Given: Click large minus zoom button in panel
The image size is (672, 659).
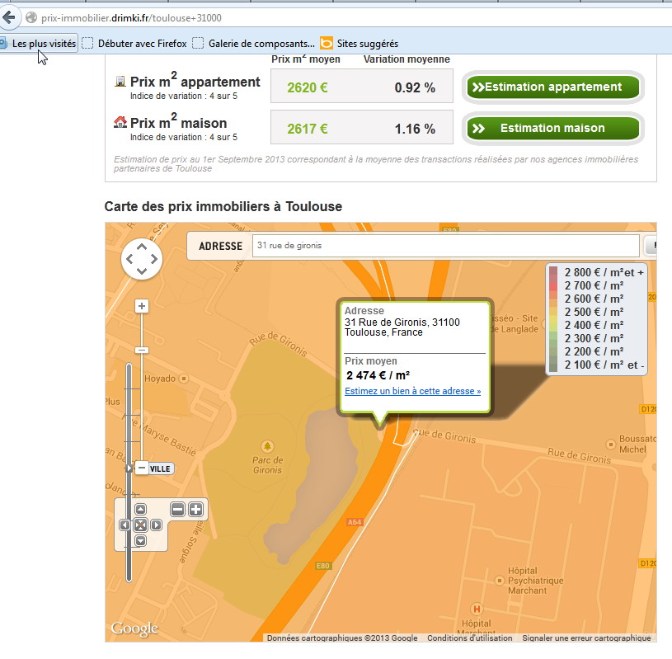Looking at the screenshot, I should [x=177, y=509].
